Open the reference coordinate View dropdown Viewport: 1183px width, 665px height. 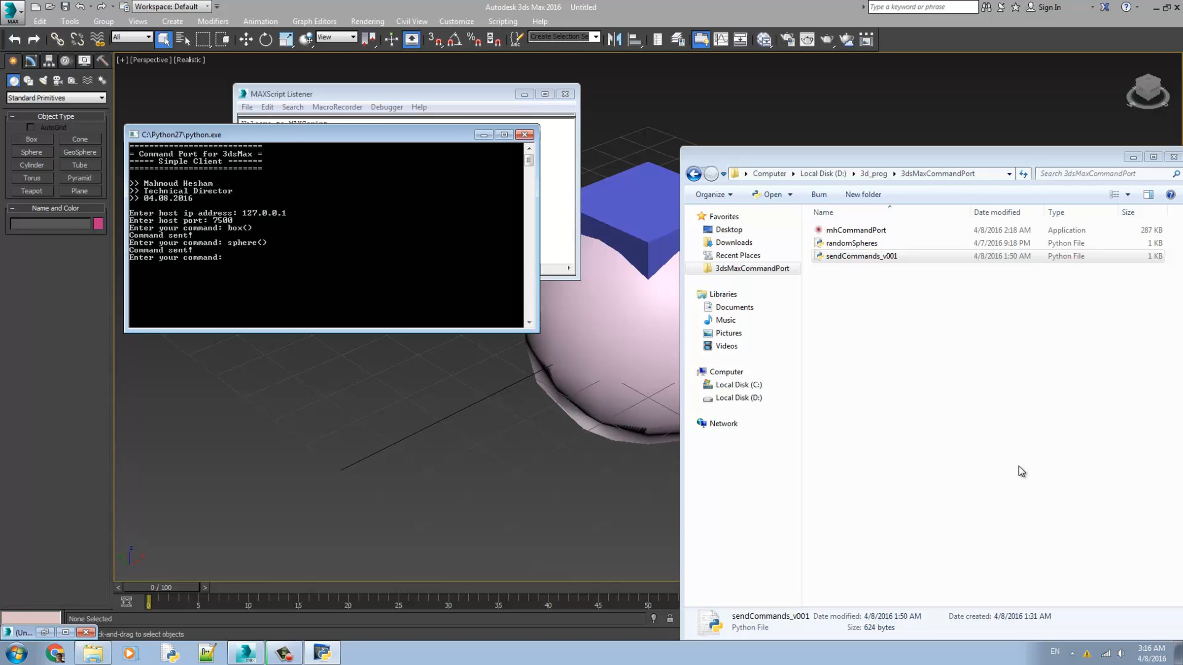pos(336,37)
